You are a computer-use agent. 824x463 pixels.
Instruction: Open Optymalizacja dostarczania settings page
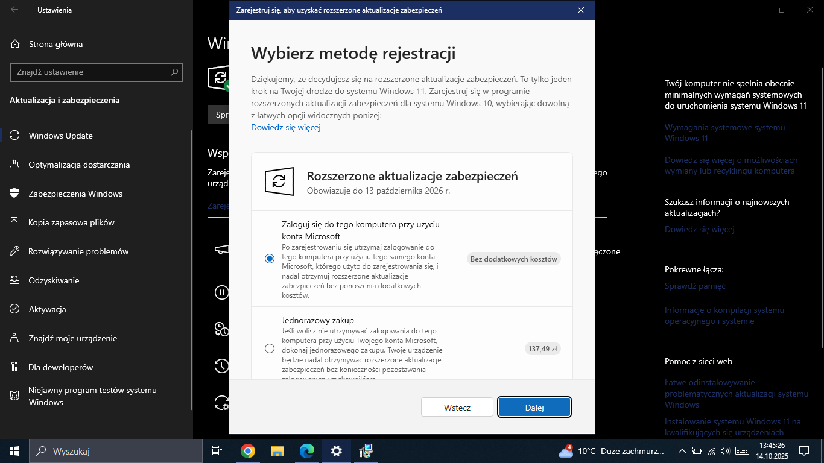click(x=79, y=165)
